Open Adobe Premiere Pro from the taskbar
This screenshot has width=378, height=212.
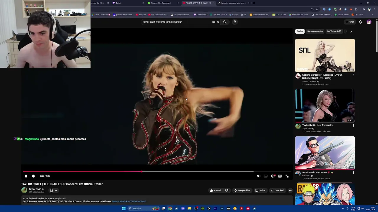click(x=215, y=208)
